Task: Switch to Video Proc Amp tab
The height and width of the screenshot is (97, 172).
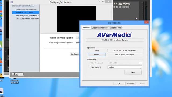Action: coord(115,28)
